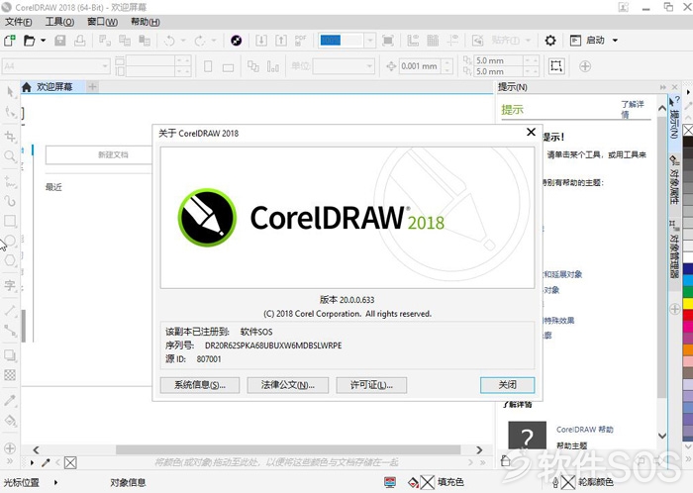Open the 对象管理器 docker tab
Viewport: 693px width, 493px height.
[674, 249]
